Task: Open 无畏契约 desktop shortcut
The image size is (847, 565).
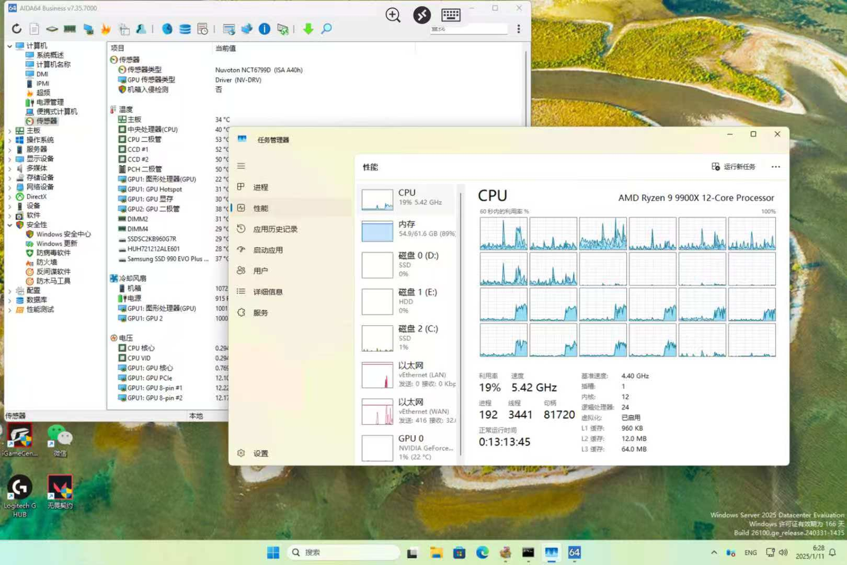Action: [60, 492]
